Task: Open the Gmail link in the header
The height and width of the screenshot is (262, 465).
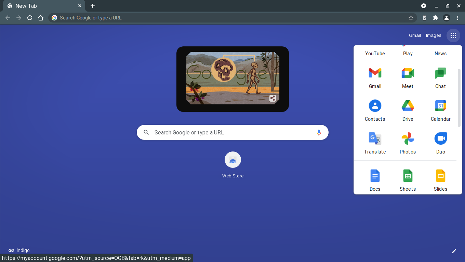Action: 415,35
